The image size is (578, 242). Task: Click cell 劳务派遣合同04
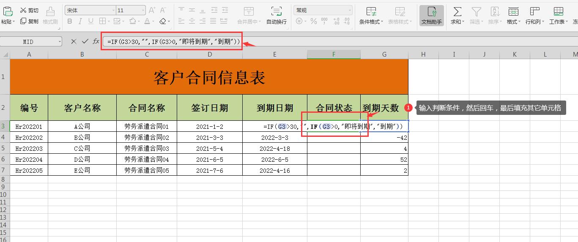coord(147,159)
